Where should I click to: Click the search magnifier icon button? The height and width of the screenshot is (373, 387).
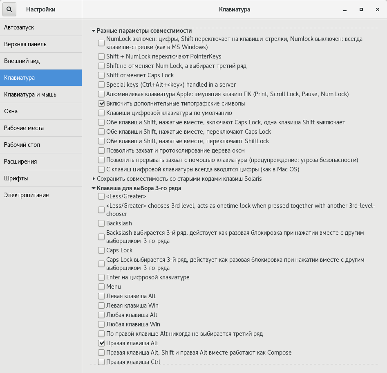(9, 9)
